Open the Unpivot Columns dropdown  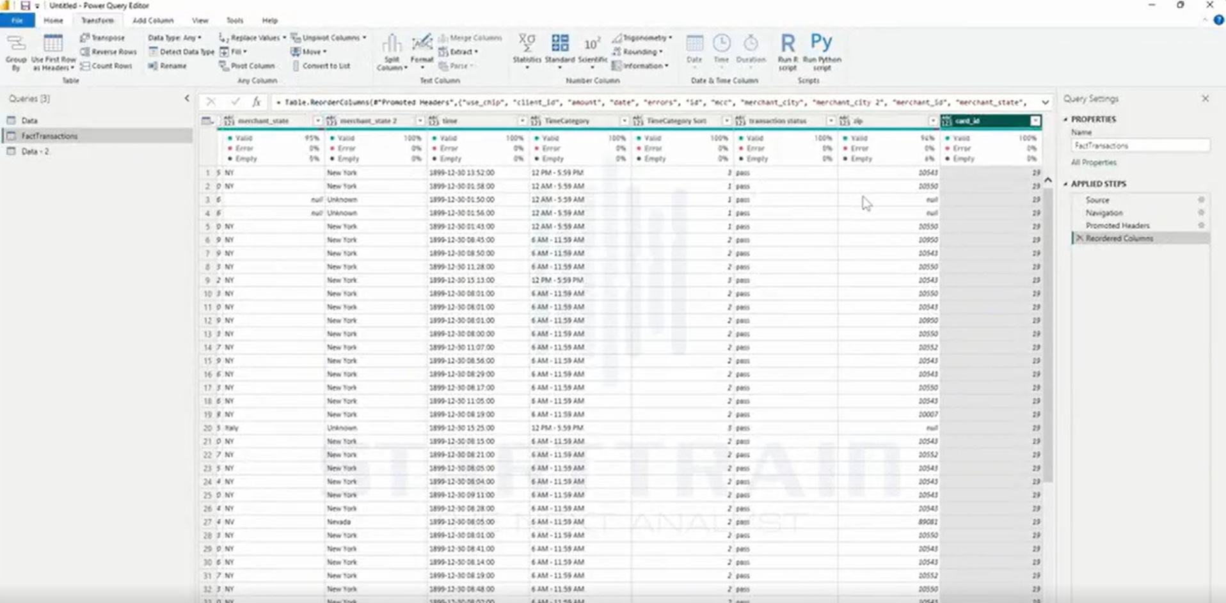point(329,38)
